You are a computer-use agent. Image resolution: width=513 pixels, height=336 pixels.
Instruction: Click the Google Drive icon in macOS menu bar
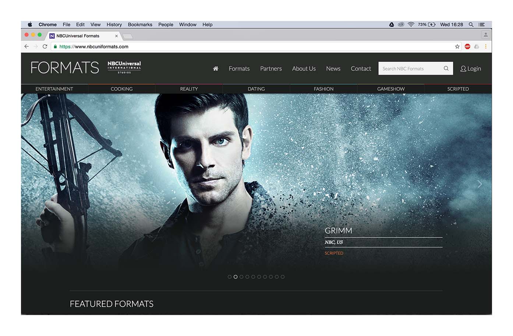click(x=392, y=25)
